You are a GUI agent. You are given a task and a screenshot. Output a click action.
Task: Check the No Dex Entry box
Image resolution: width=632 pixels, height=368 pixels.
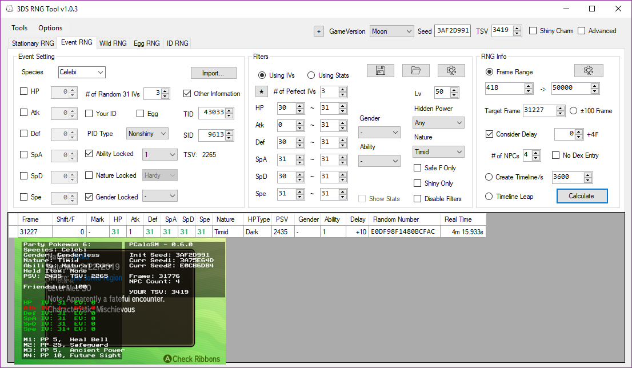(x=555, y=155)
